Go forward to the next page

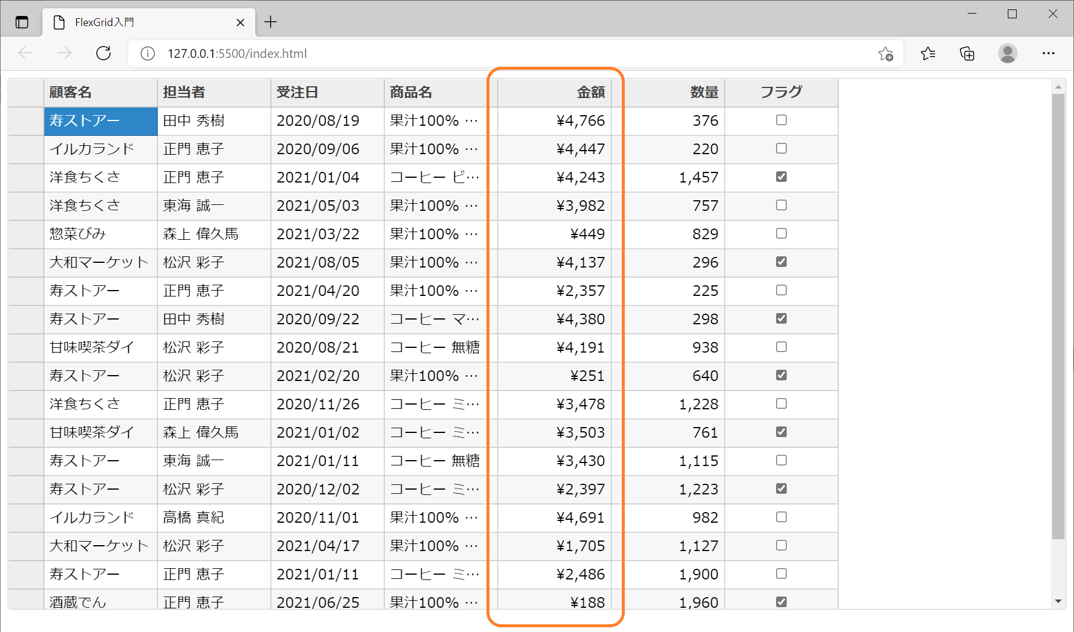click(x=64, y=54)
